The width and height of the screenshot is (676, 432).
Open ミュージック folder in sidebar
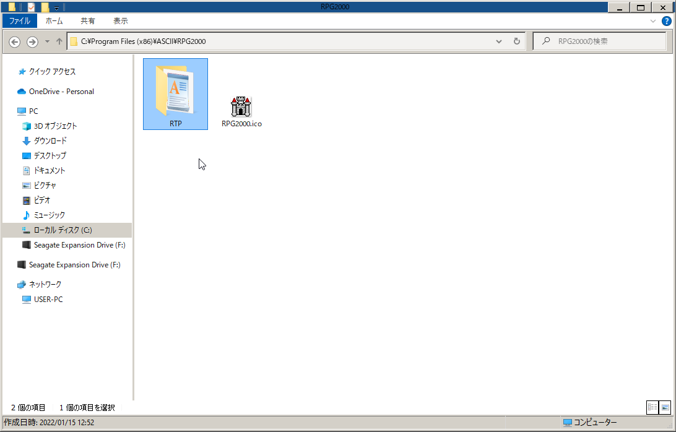(x=49, y=215)
